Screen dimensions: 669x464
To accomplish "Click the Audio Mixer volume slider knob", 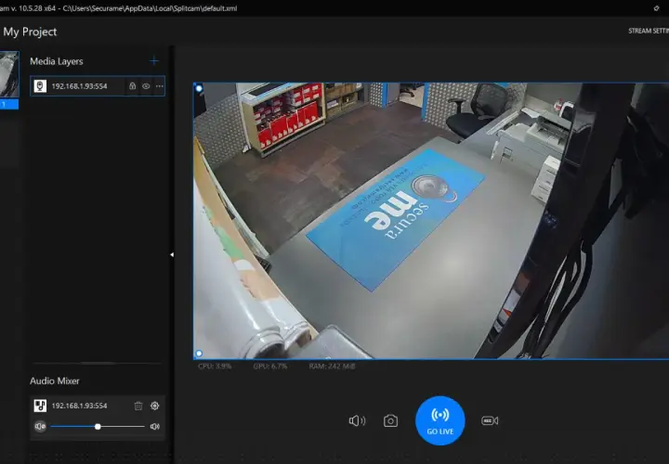I will pos(98,427).
